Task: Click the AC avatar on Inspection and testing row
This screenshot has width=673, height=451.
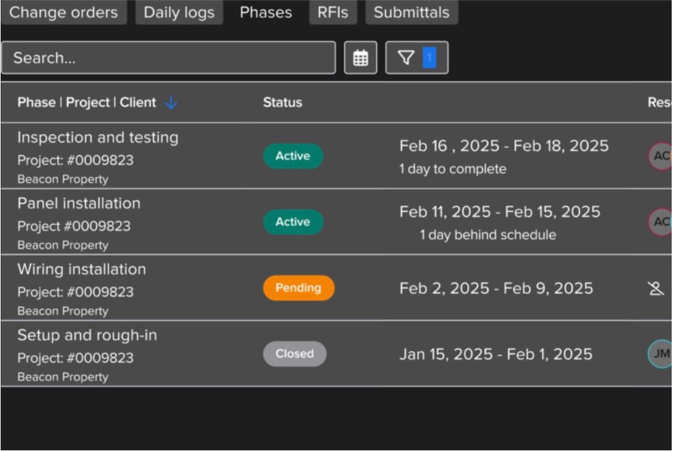Action: (661, 156)
